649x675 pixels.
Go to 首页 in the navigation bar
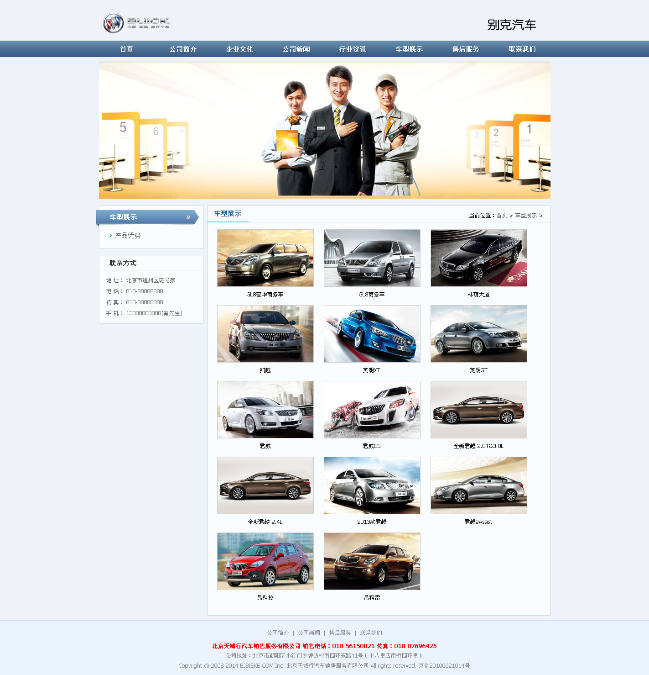tap(126, 49)
